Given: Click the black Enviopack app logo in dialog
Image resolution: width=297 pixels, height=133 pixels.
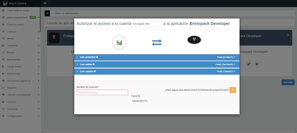Looking at the screenshot, I should 194,40.
